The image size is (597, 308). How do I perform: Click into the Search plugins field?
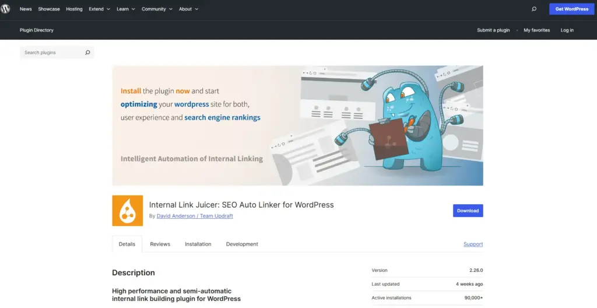point(51,52)
